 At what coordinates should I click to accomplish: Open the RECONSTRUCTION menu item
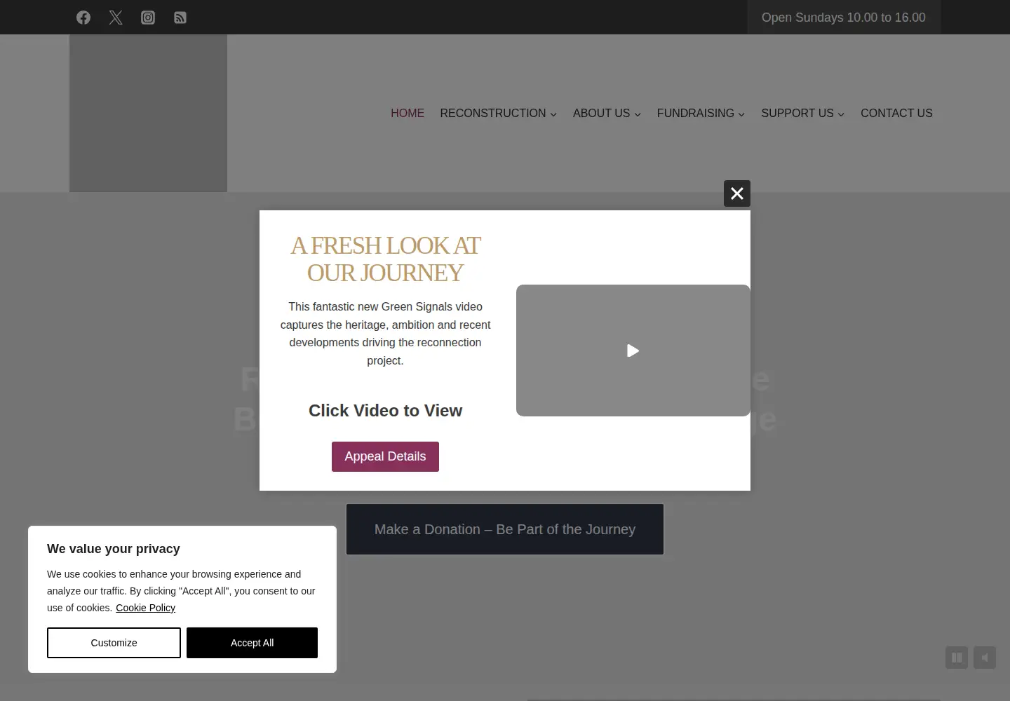tap(493, 114)
